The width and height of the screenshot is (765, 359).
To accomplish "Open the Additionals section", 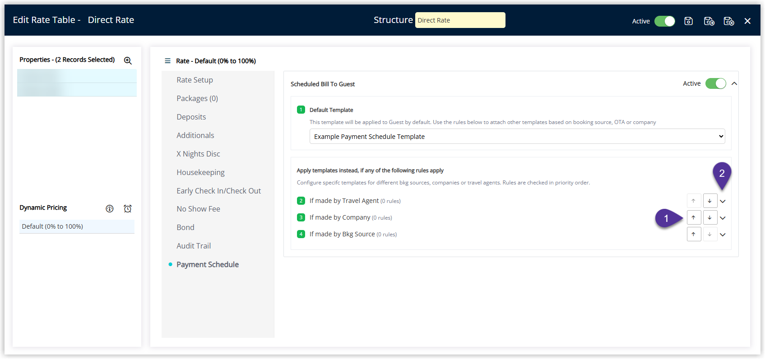I will point(195,135).
